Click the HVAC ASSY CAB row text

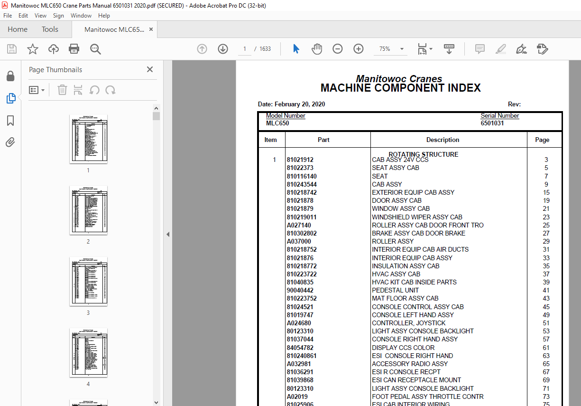coord(396,274)
